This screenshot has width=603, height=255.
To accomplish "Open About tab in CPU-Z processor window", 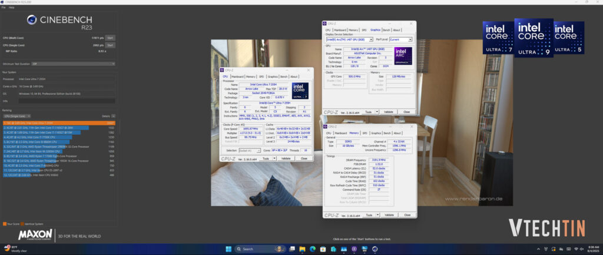I will 294,77.
